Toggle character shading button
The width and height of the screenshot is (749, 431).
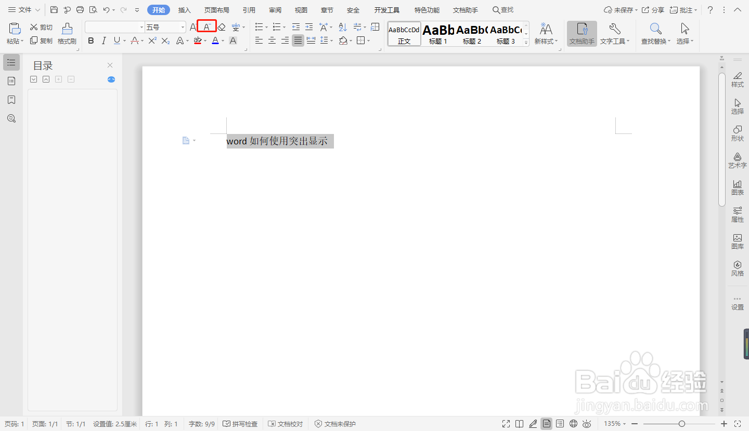click(233, 41)
